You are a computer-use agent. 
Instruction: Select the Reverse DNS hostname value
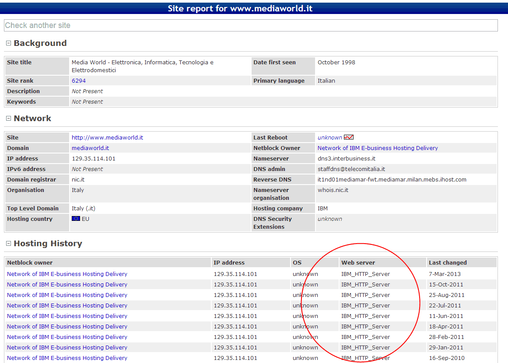pos(392,179)
